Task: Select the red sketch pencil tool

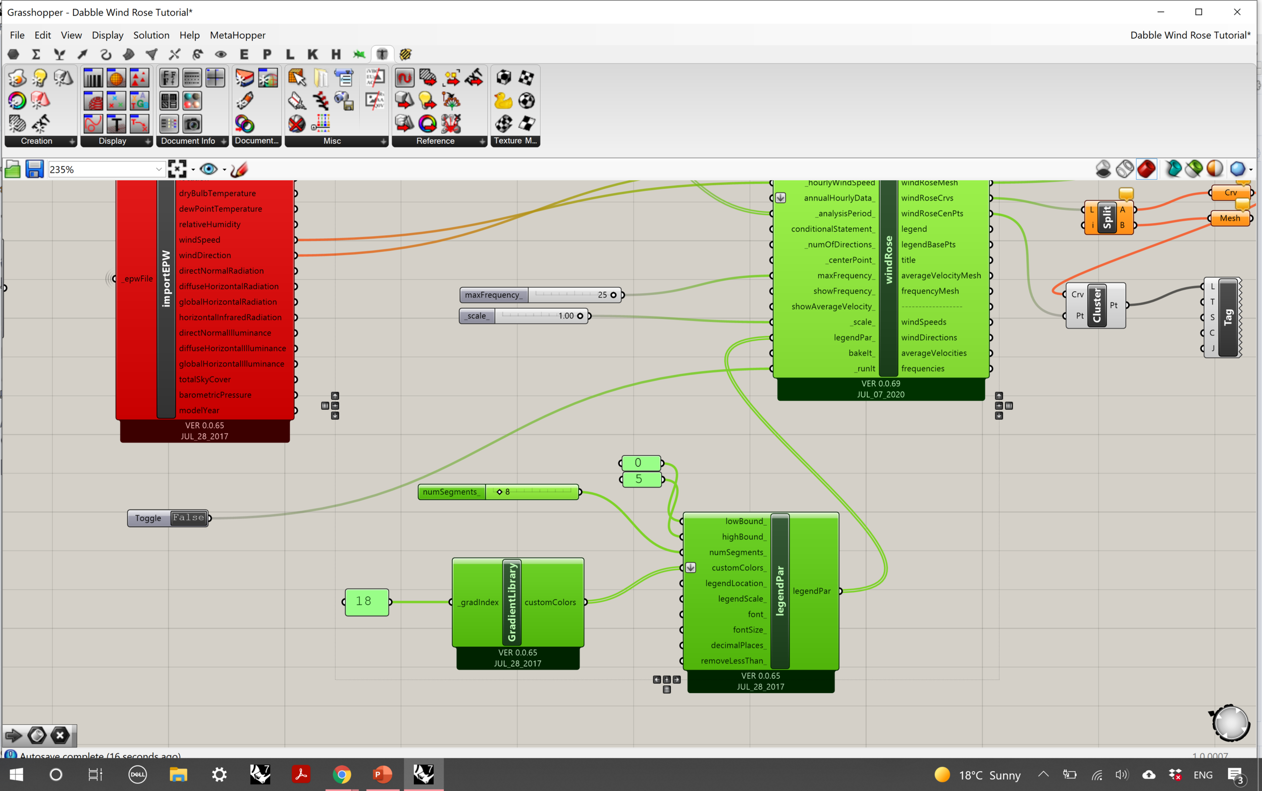Action: (239, 170)
